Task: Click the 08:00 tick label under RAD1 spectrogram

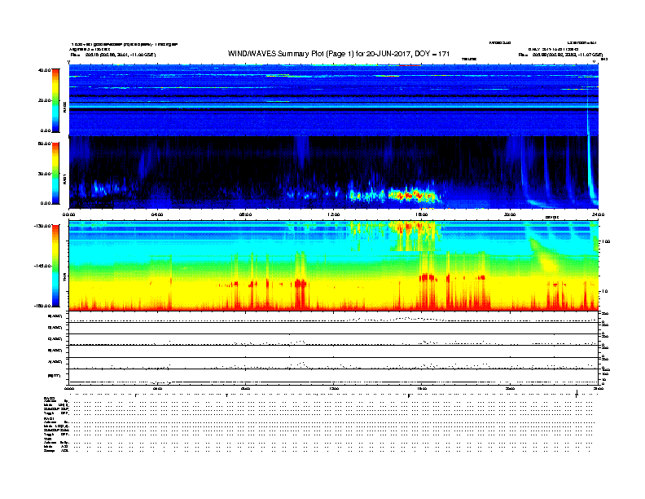Action: pos(246,214)
